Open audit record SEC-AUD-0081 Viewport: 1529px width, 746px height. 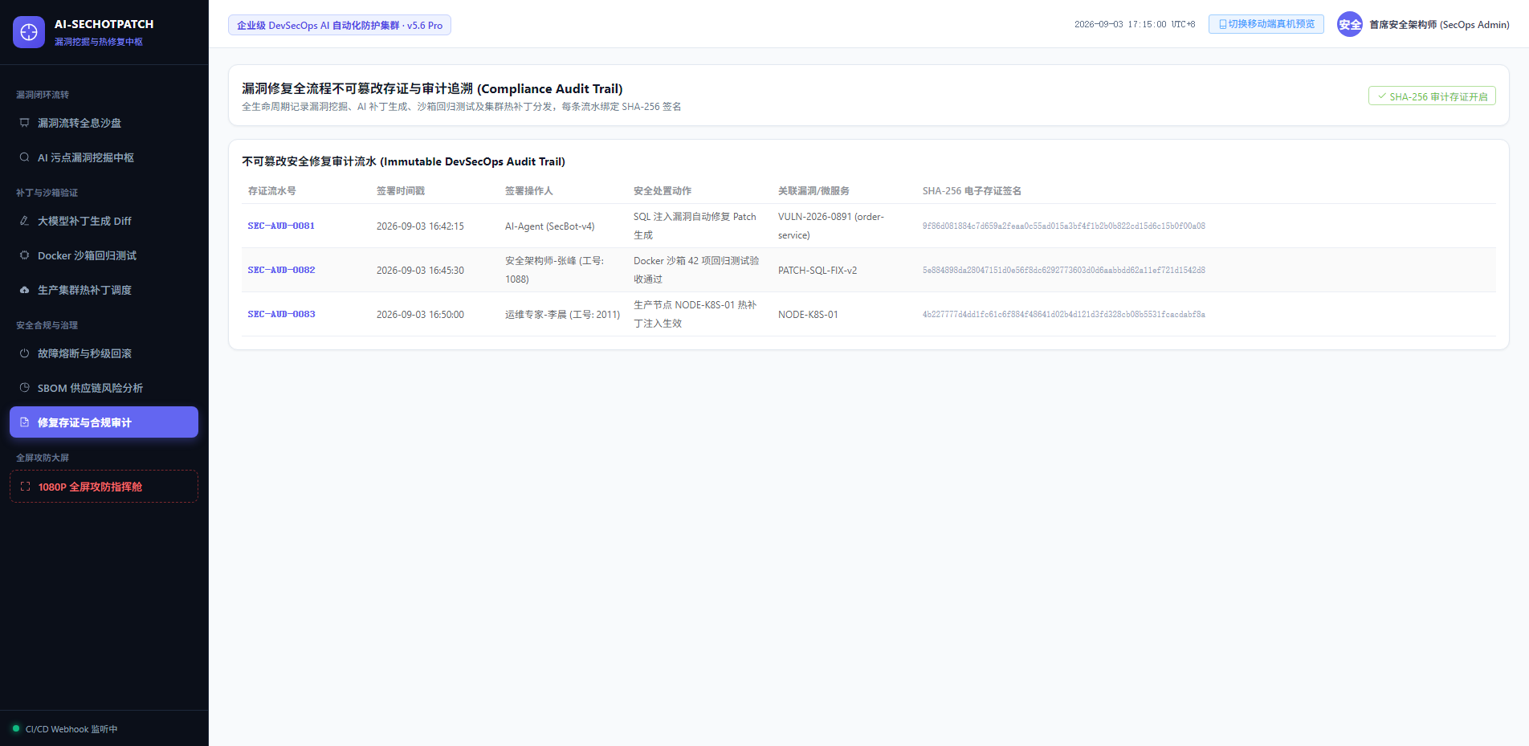point(281,226)
